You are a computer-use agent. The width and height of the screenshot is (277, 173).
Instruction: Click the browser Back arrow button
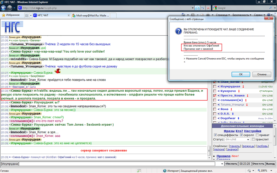[5, 8]
